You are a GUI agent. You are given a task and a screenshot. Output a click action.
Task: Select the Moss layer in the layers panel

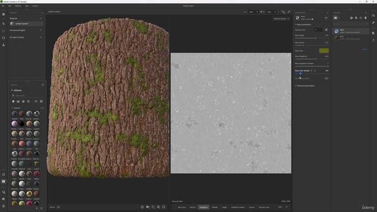coord(350,31)
